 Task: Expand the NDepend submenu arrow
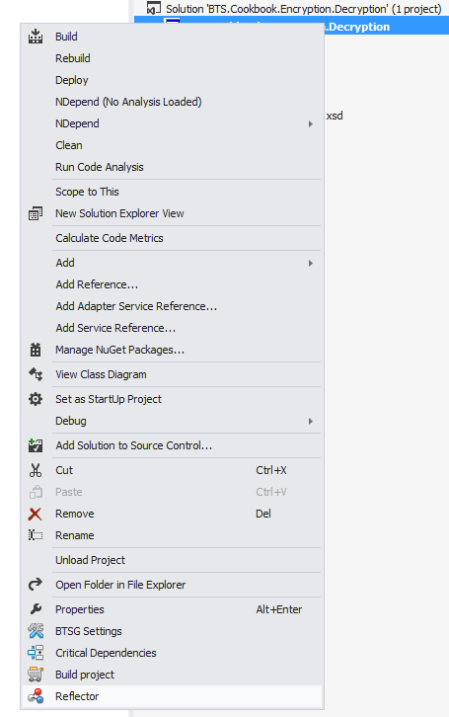(x=311, y=123)
